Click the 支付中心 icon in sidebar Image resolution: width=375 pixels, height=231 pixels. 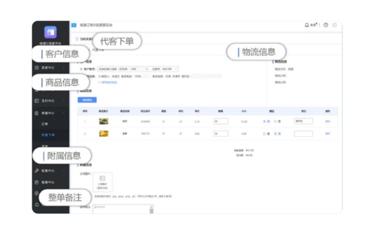[37, 101]
